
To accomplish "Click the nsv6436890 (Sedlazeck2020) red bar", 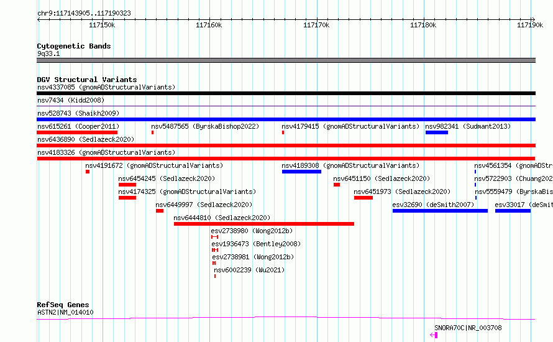I will click(x=286, y=146).
